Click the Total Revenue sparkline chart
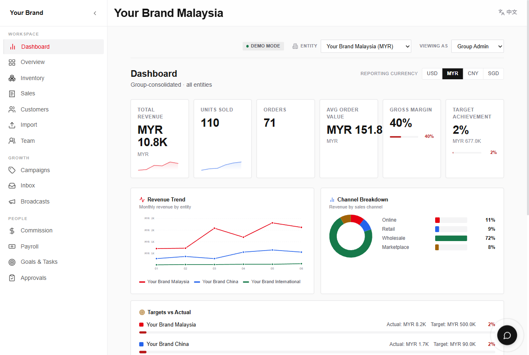This screenshot has width=529, height=355. 158,166
